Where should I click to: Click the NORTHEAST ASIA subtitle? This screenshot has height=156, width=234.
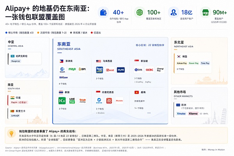coord(184,46)
